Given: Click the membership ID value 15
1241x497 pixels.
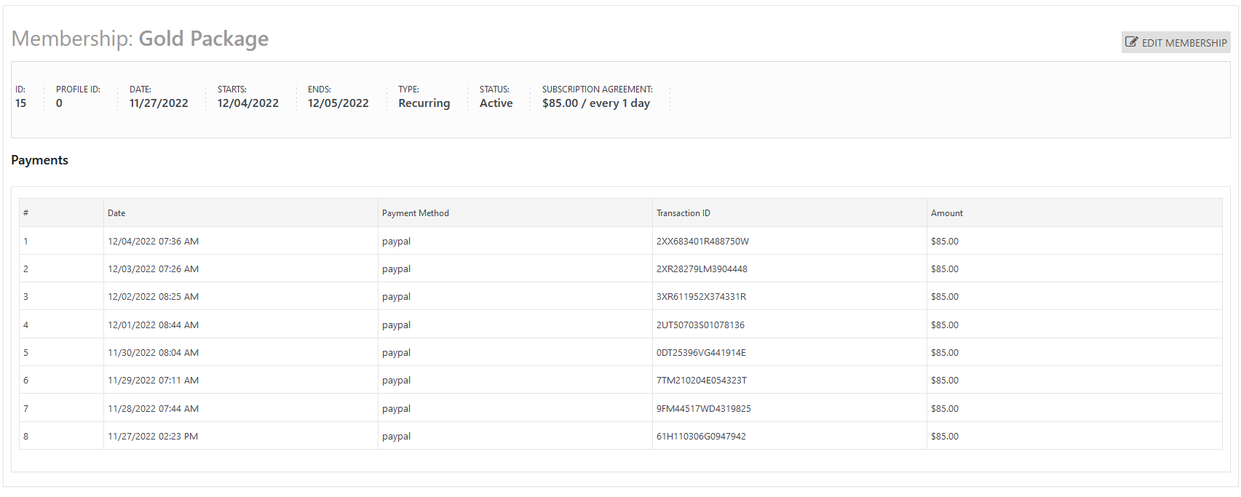Looking at the screenshot, I should click(20, 103).
